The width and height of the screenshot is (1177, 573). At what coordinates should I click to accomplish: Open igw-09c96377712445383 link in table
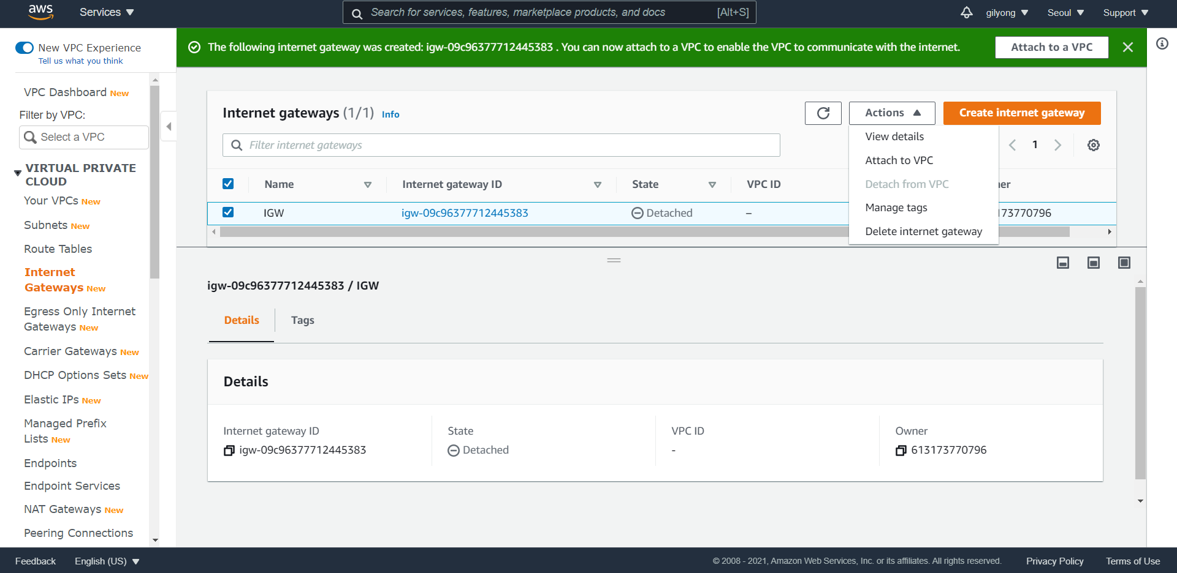point(465,213)
